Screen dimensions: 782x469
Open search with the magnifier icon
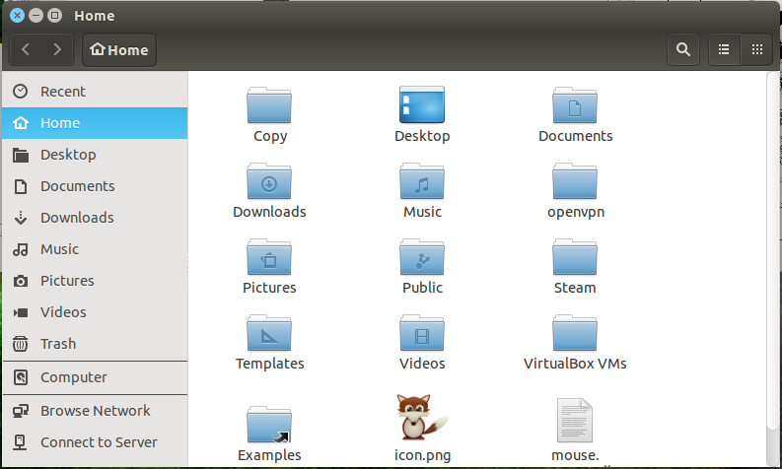point(682,49)
